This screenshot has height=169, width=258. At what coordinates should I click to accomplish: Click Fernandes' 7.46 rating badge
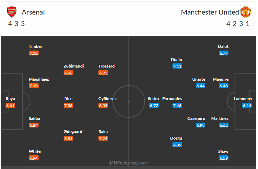coord(177,106)
